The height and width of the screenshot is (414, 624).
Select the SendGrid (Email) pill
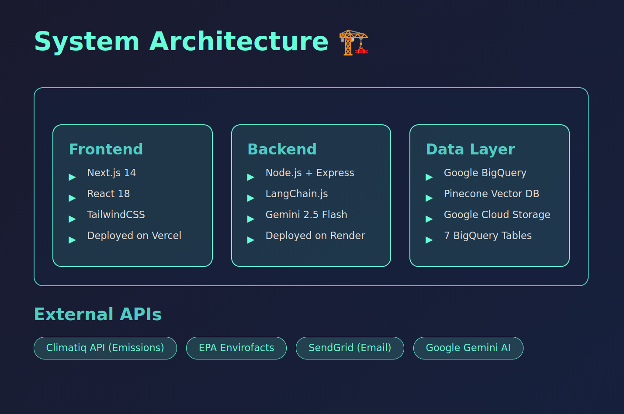tap(350, 348)
